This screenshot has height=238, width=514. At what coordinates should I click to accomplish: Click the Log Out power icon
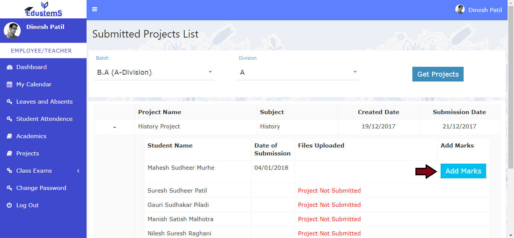[9, 205]
